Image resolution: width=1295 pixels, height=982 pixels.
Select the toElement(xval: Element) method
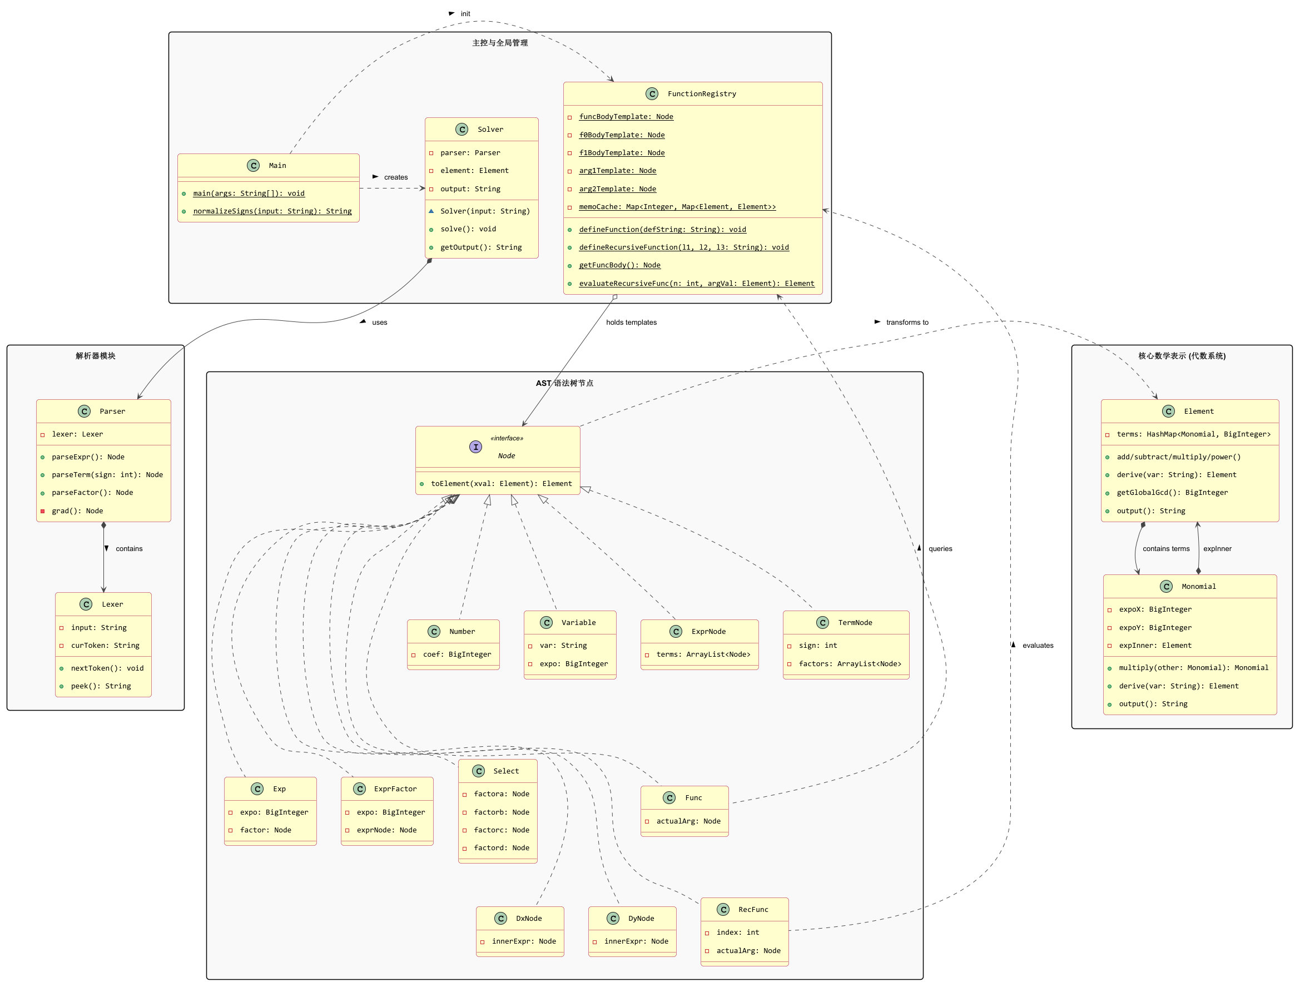(501, 484)
